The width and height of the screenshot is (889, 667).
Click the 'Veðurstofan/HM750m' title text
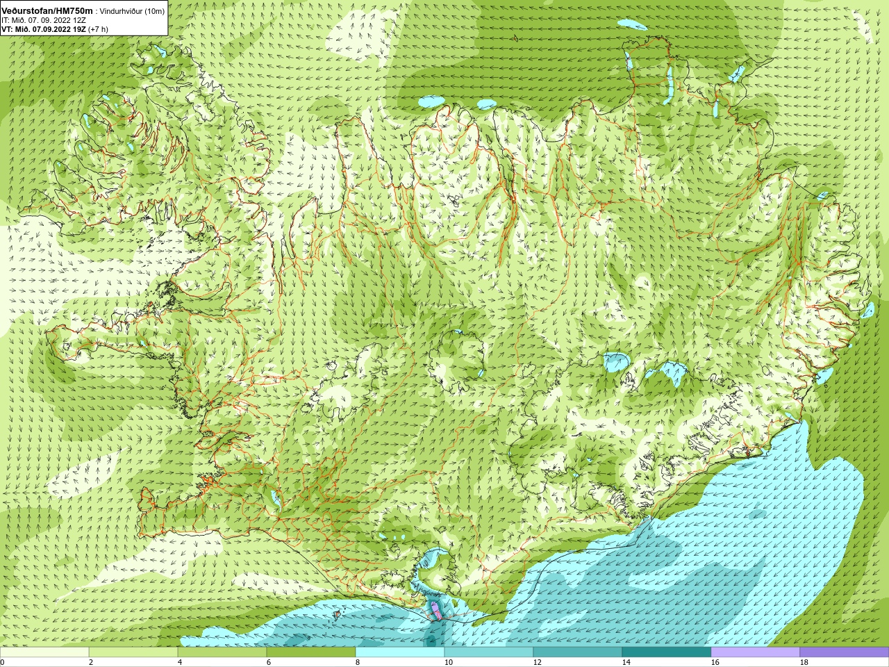(47, 11)
